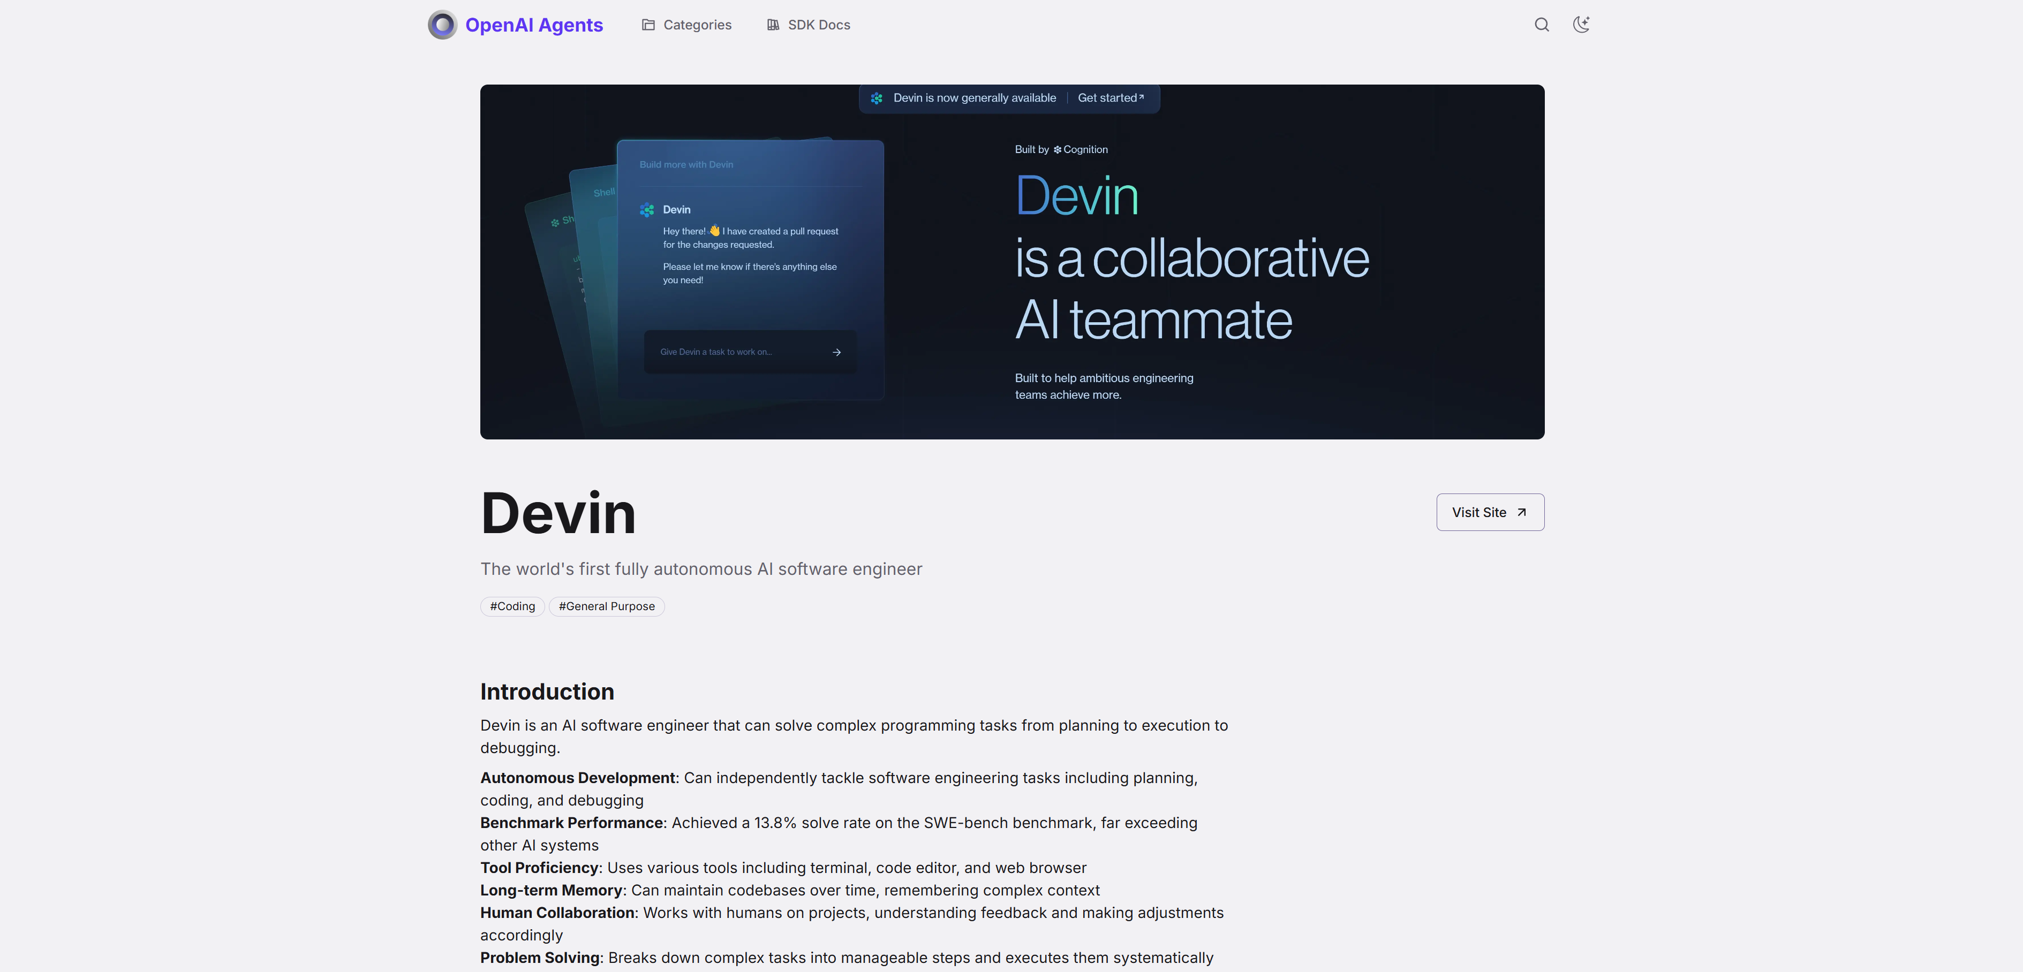The image size is (2023, 972).
Task: Click the 'Benchmark Performance' bold text
Action: click(572, 823)
